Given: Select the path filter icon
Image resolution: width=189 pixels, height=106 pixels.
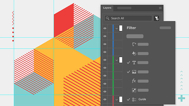Looking at the screenshot, I should click(134, 44).
